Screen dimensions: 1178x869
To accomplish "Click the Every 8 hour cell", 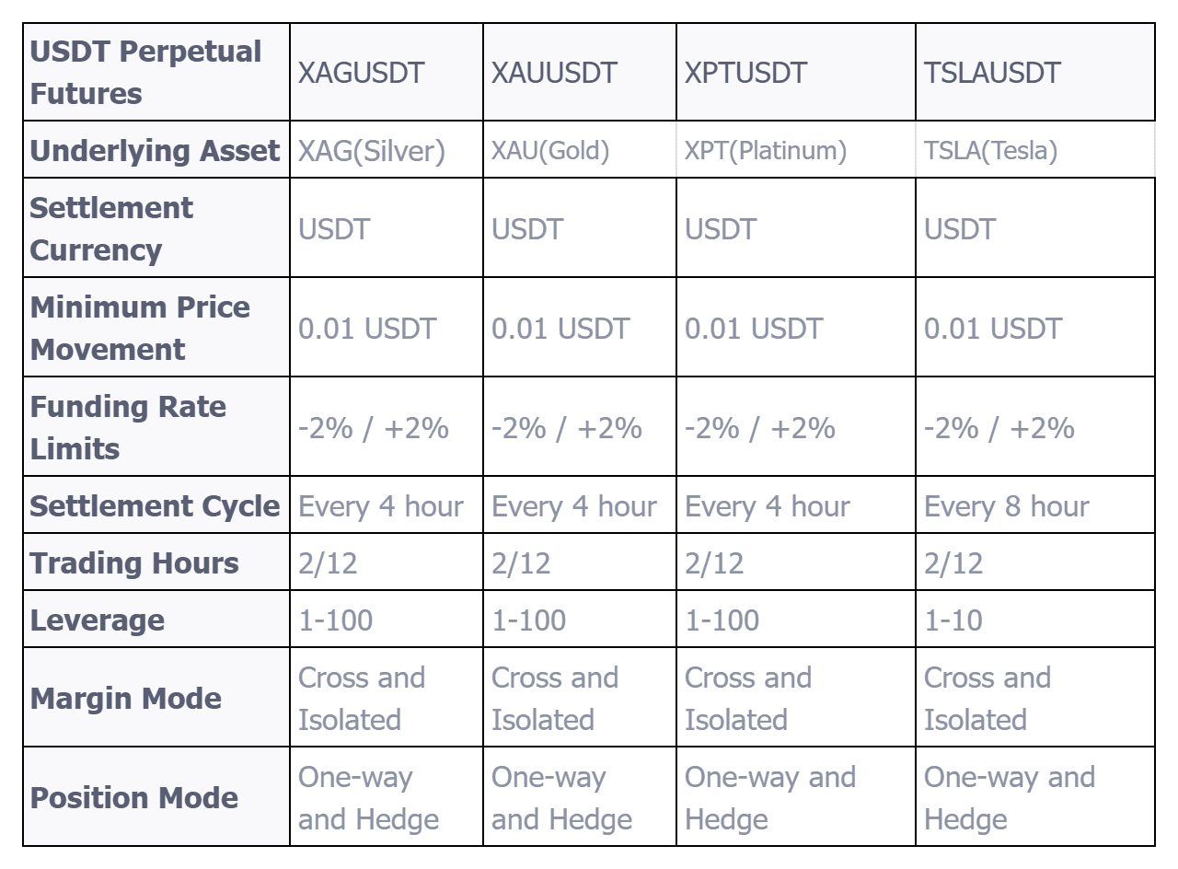I will [x=1006, y=505].
